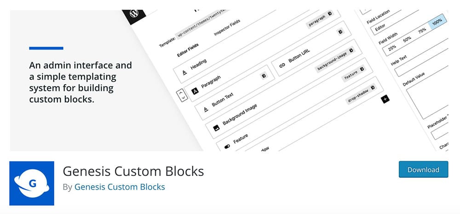Click the WordPress logo icon

[134, 13]
